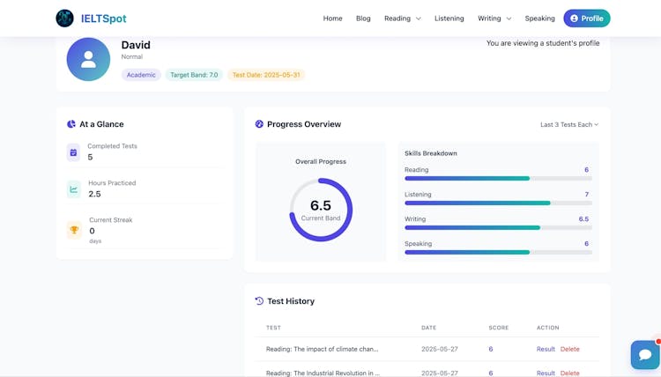The width and height of the screenshot is (661, 377).
Task: Click the Hours Practiced chart icon
Action: pyautogui.click(x=74, y=189)
